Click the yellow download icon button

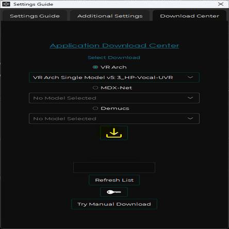pos(114,133)
